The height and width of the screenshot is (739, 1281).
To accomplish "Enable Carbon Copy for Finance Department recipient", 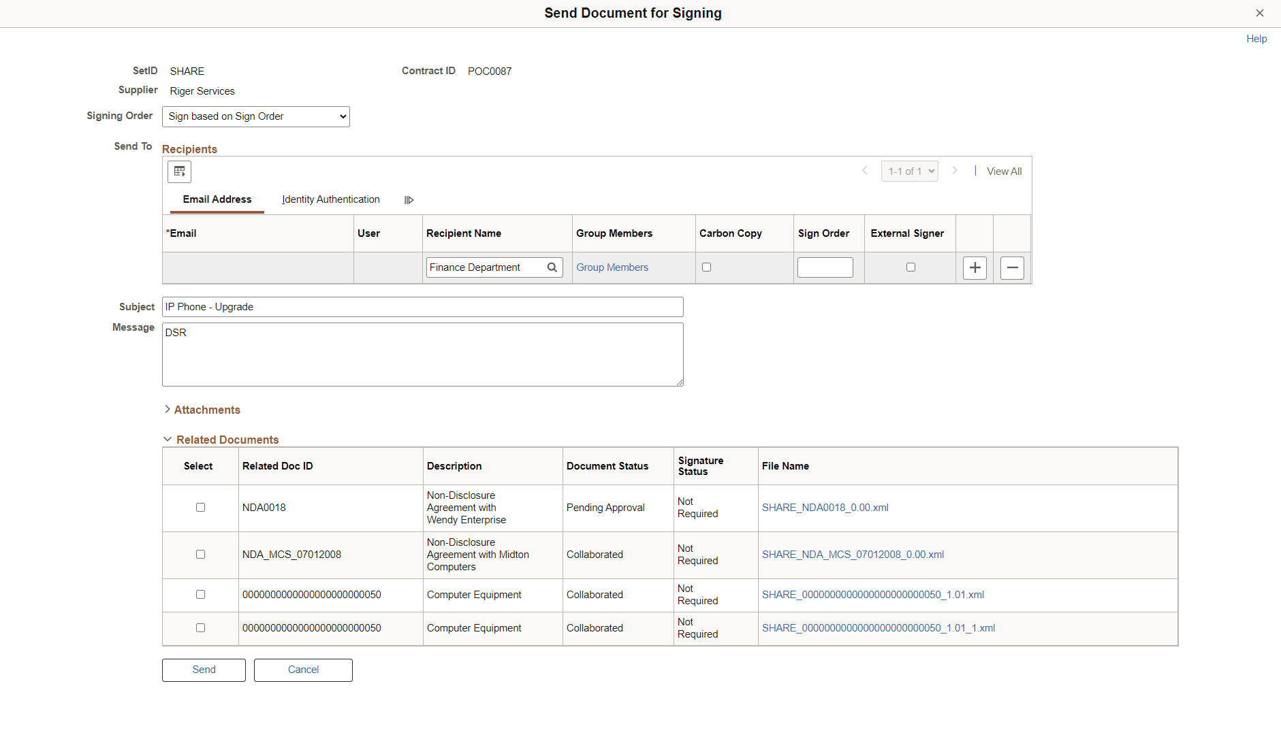I will (706, 267).
